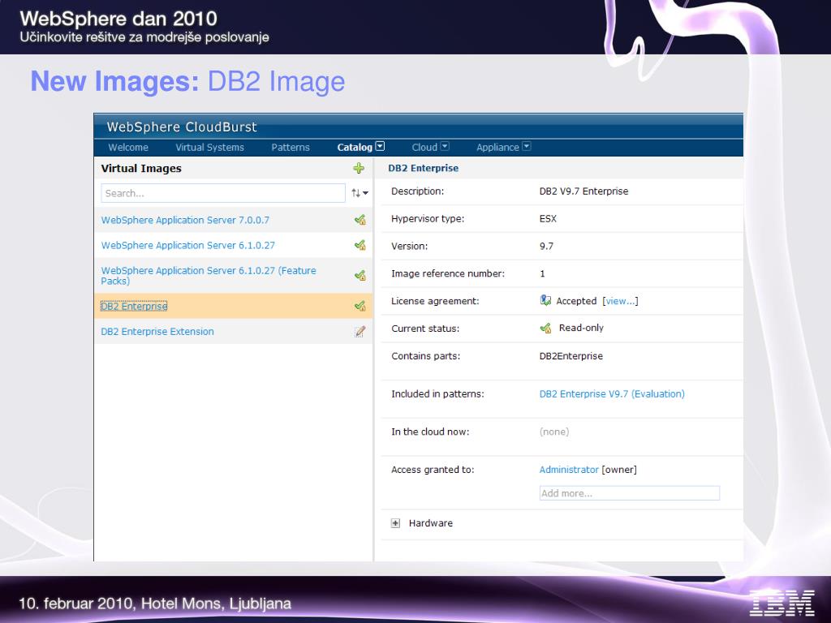Open the Cloud menu dropdown arrow

click(446, 146)
